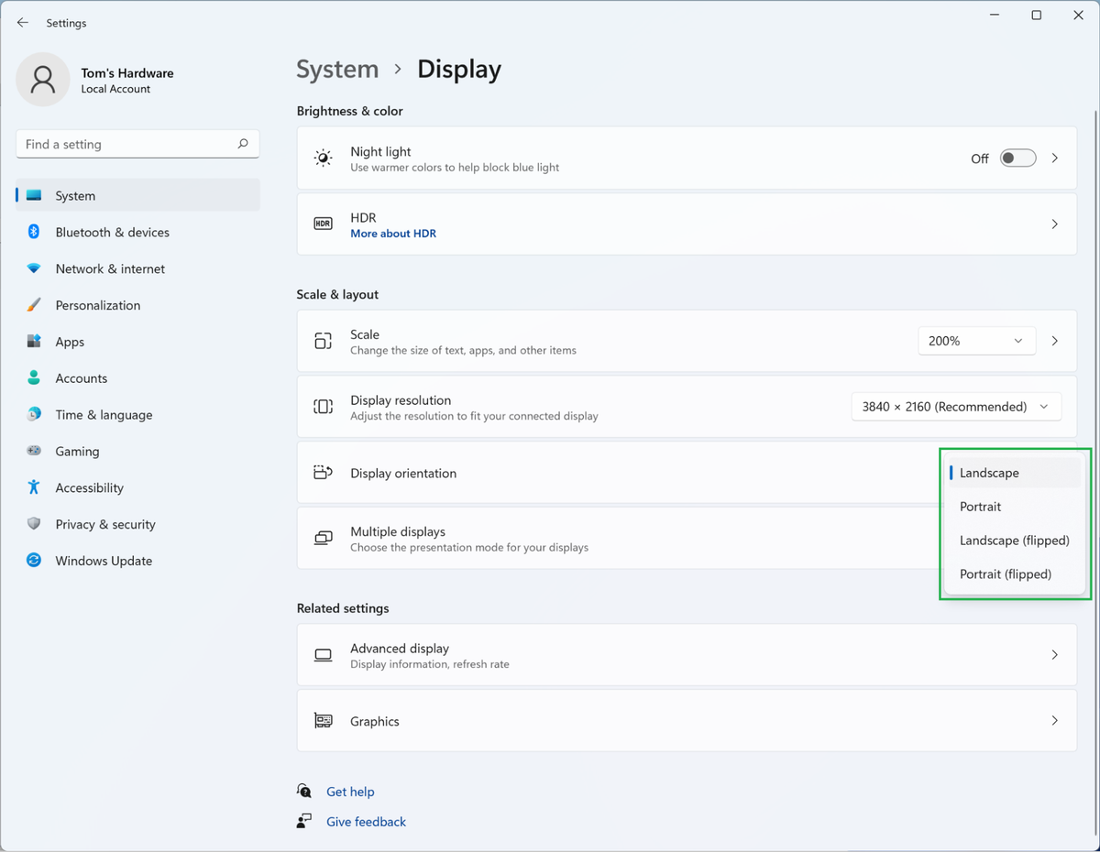Screen dimensions: 1100x852
Task: Click the Find a setting search box
Action: coord(137,144)
